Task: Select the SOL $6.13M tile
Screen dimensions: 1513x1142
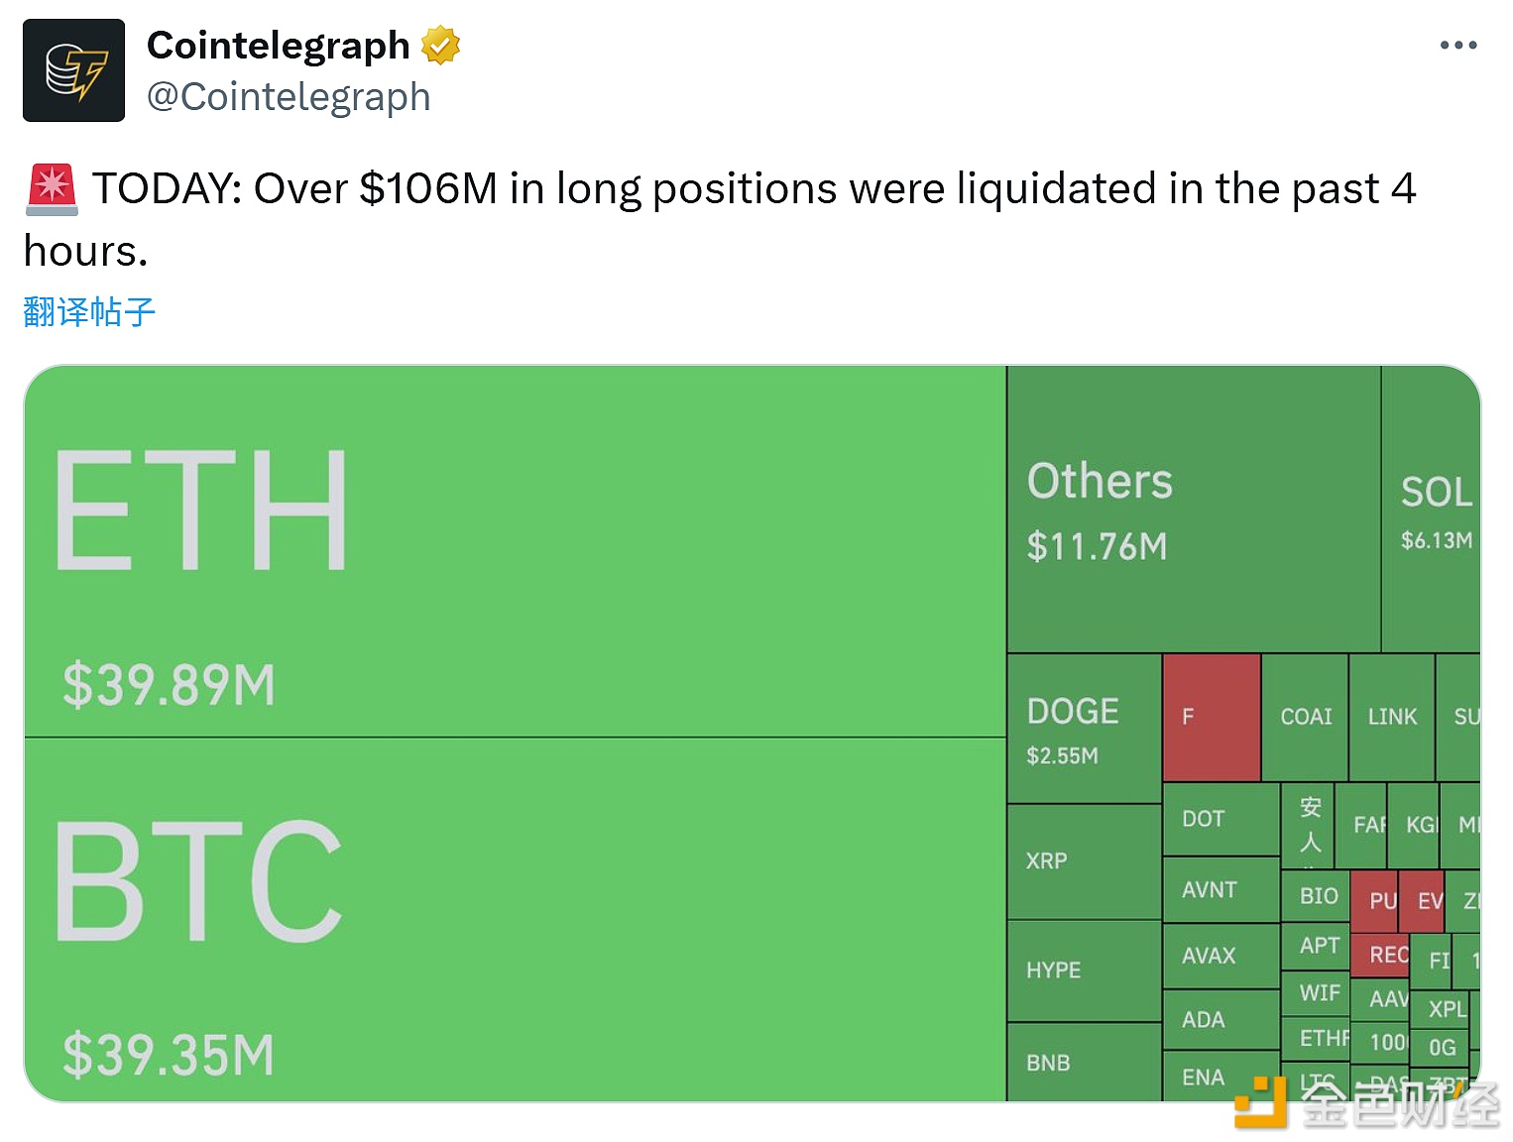Action: pyautogui.click(x=1431, y=510)
